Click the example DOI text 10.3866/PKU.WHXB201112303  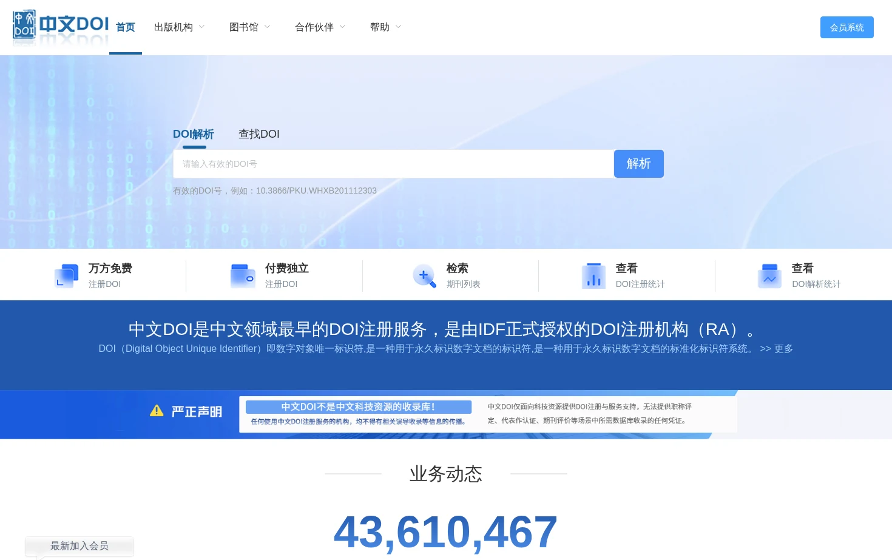coord(316,191)
